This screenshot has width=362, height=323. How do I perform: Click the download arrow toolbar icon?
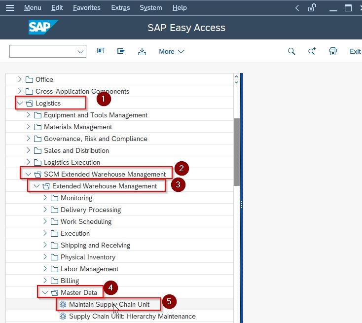[x=142, y=51]
